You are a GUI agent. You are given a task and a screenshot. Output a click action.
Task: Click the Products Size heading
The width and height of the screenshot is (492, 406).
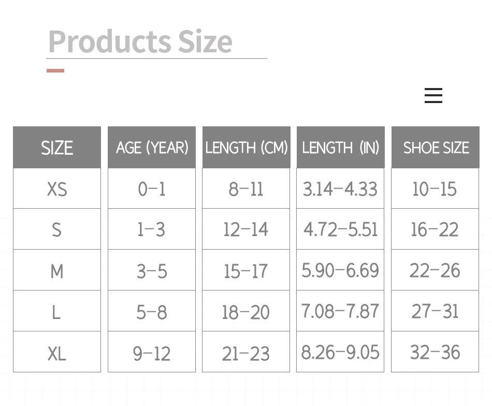(140, 41)
